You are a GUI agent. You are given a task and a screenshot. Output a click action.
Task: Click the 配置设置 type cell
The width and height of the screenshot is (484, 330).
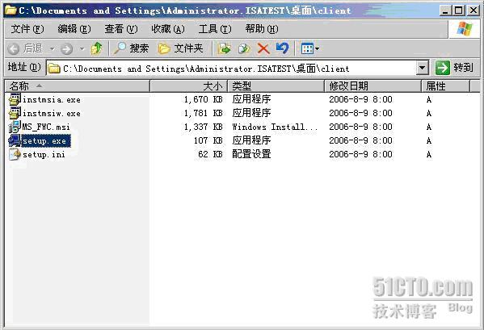[251, 154]
